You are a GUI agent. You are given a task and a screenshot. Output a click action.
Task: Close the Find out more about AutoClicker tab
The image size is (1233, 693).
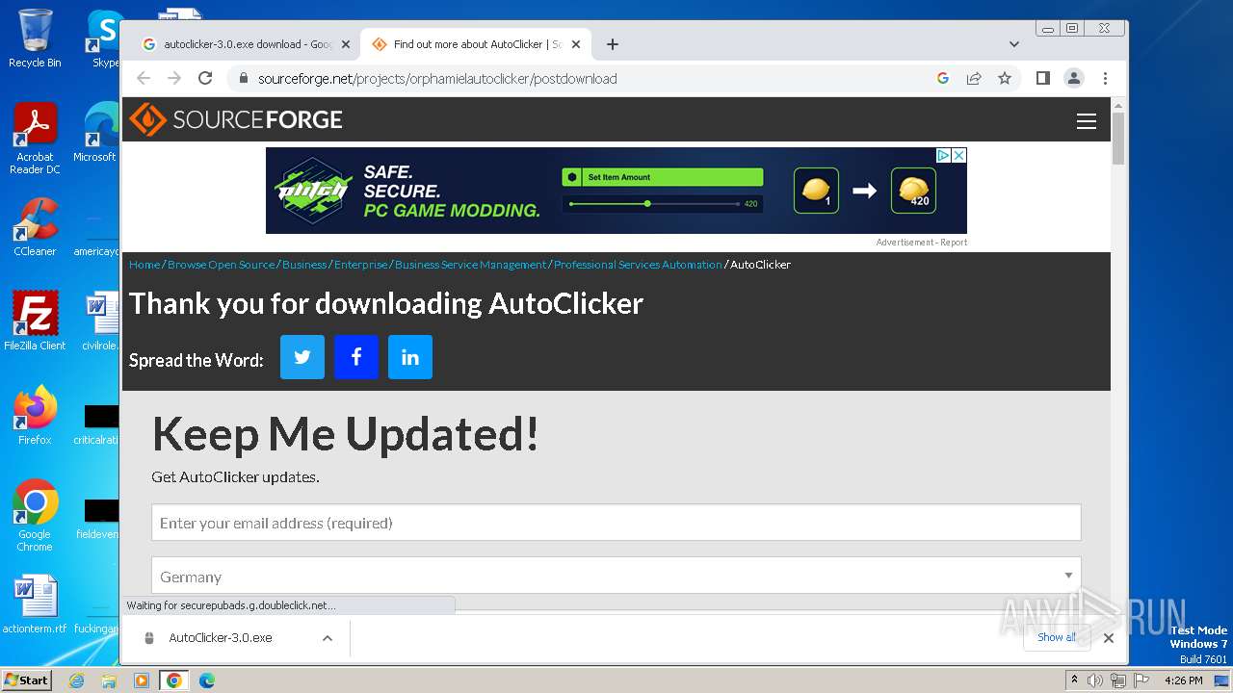pyautogui.click(x=576, y=44)
